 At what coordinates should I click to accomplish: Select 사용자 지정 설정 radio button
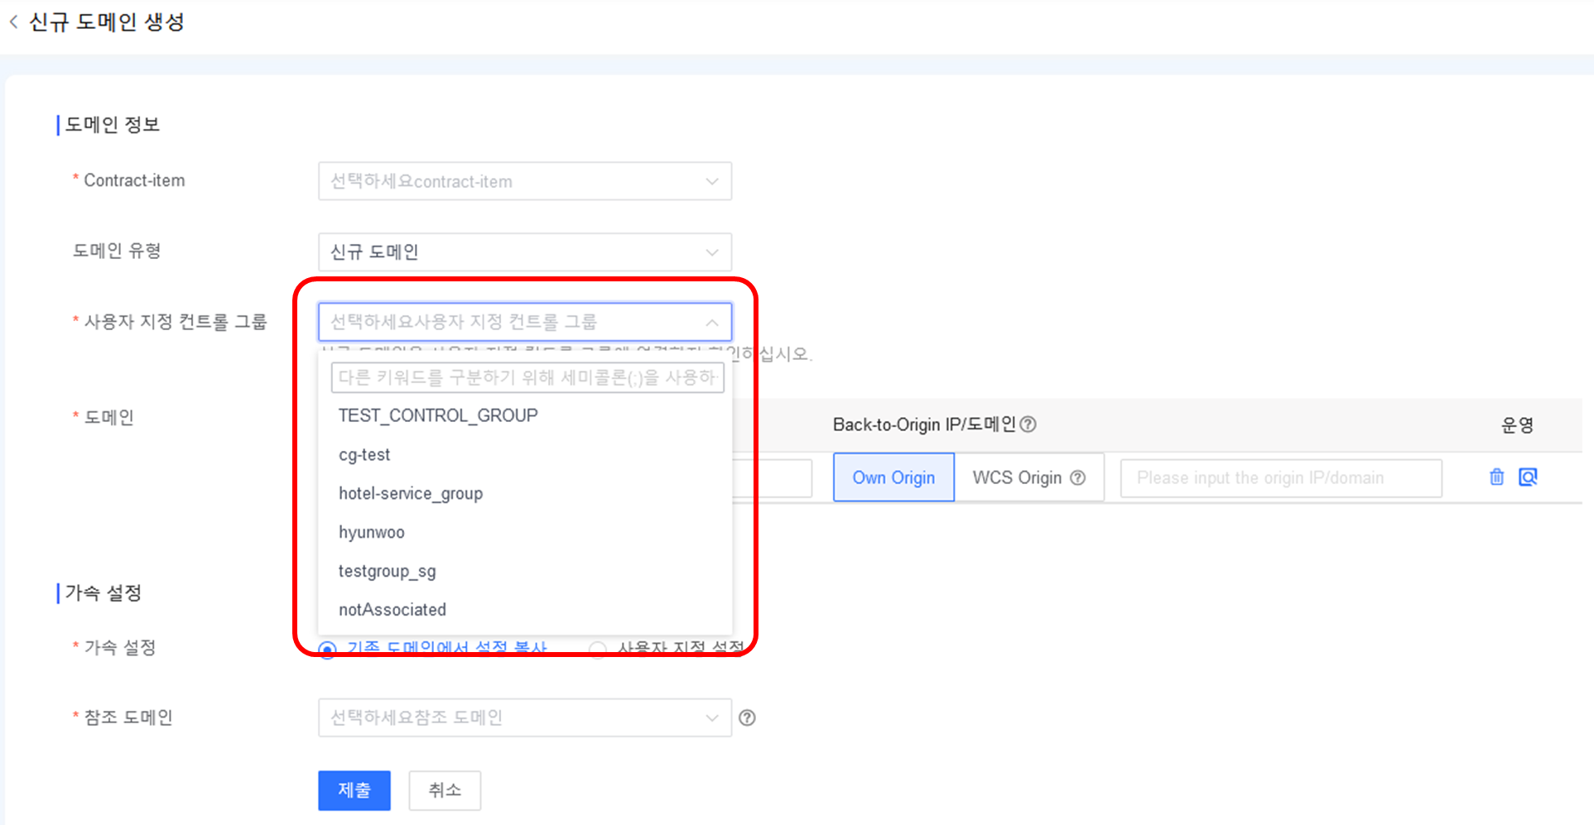(598, 650)
